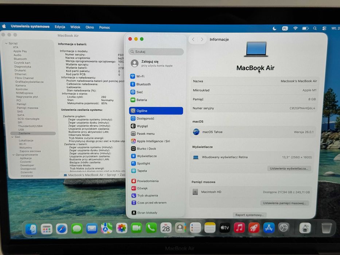Open App Store from the Dock

point(269,228)
